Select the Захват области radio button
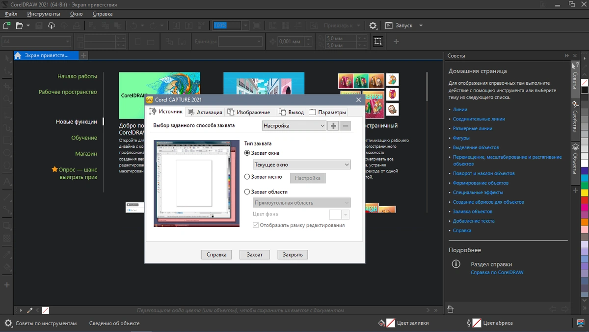589x332 pixels. 247,192
